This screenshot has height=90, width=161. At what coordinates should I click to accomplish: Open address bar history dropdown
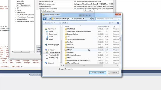tap(90, 19)
